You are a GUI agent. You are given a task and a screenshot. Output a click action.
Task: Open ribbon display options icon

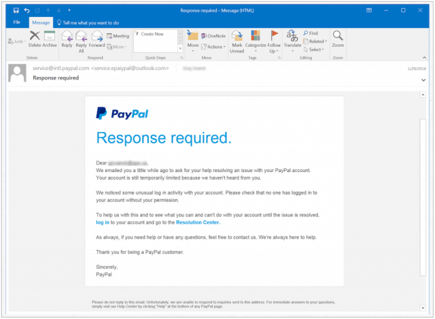[369, 10]
